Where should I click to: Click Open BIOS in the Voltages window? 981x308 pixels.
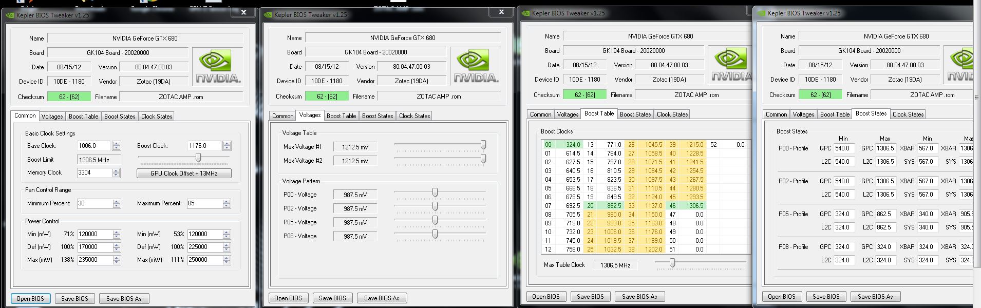[288, 298]
